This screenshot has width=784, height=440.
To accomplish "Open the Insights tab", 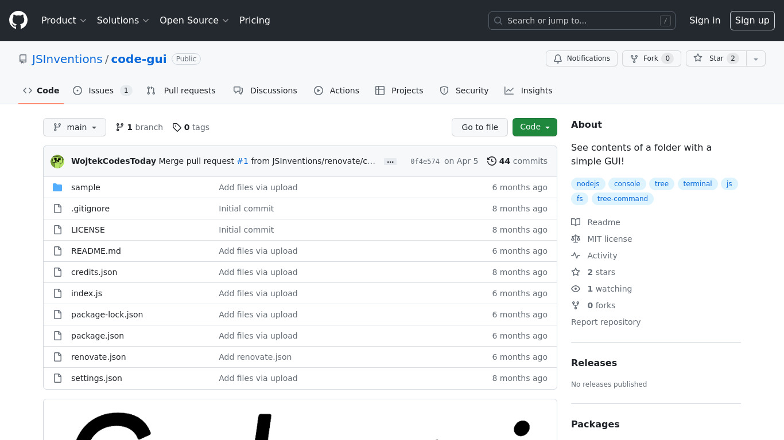I will coord(529,91).
